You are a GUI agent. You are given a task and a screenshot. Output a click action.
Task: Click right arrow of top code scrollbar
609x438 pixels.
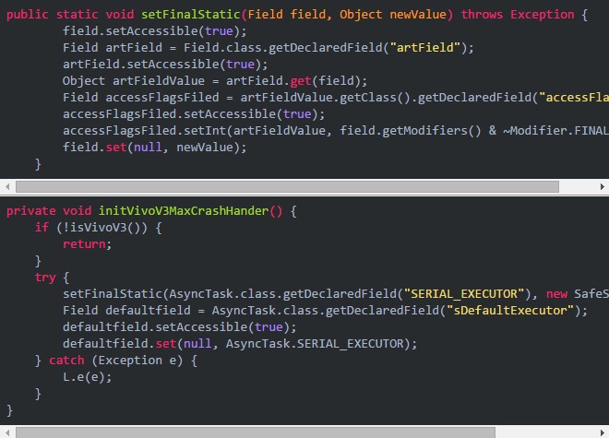(602, 187)
